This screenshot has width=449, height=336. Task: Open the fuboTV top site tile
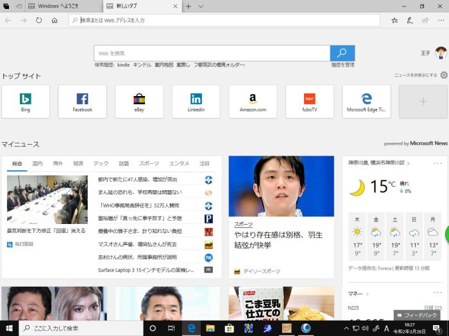pos(309,101)
